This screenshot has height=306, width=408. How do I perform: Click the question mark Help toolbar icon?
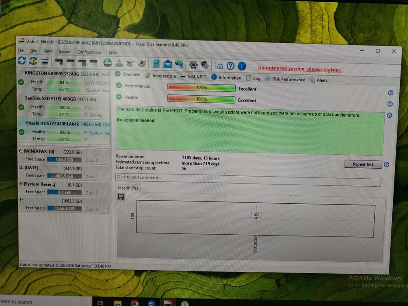pyautogui.click(x=230, y=66)
